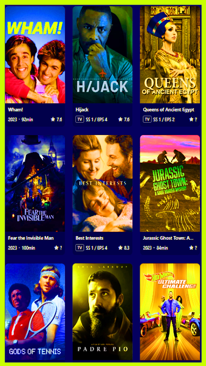
Task: Click the TV badge under Hijack
Action: pos(79,119)
